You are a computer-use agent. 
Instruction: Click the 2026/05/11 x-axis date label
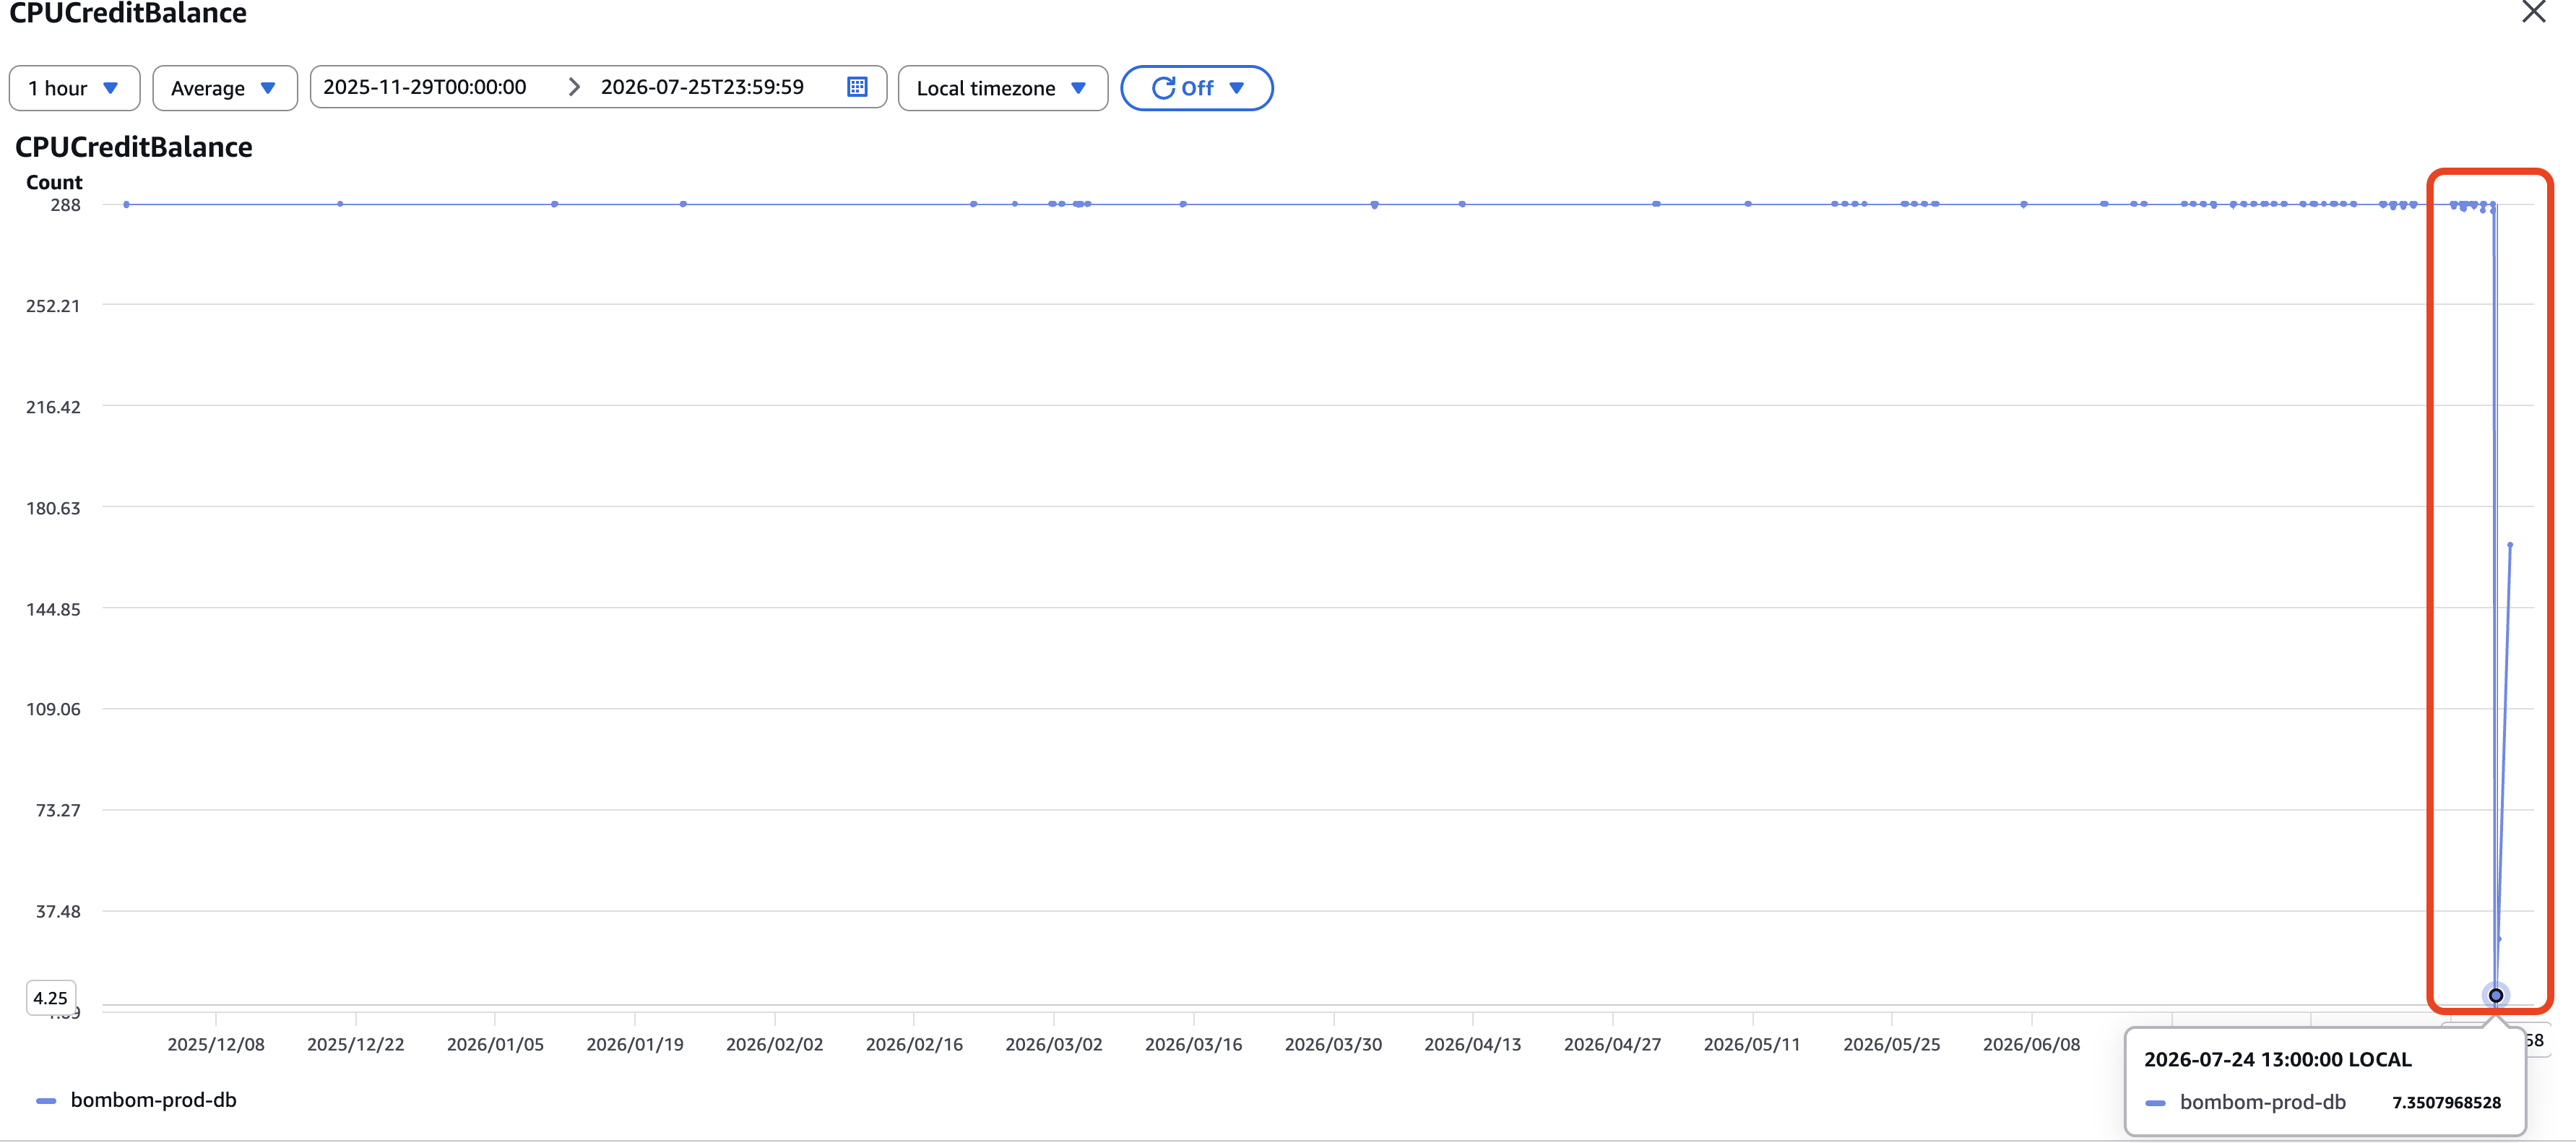pyautogui.click(x=1752, y=1044)
